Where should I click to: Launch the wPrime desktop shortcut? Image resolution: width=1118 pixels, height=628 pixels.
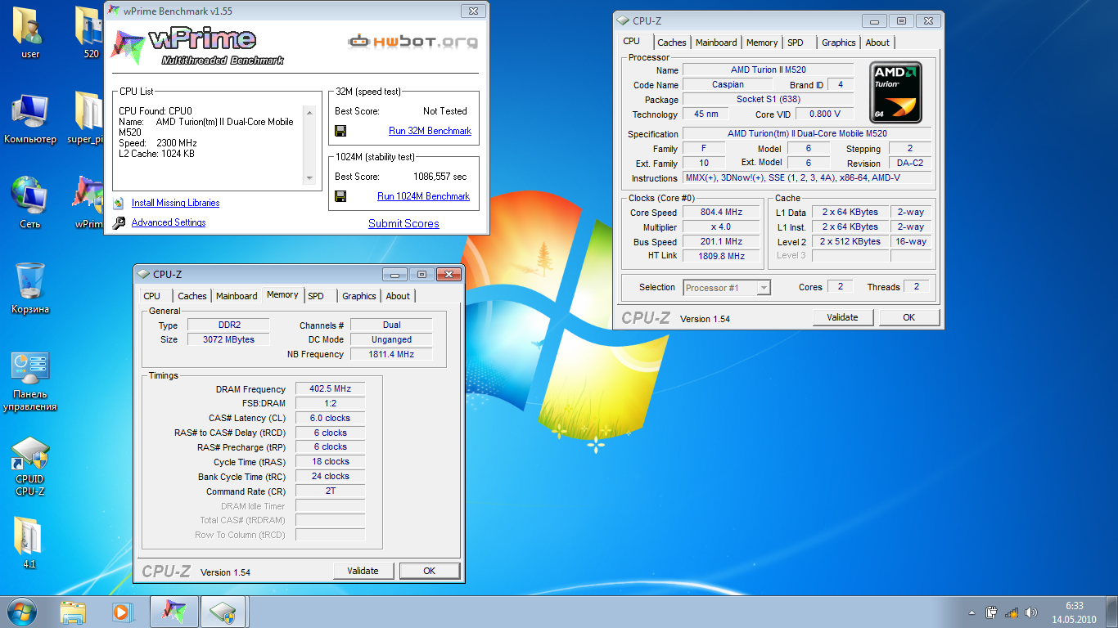[x=88, y=204]
